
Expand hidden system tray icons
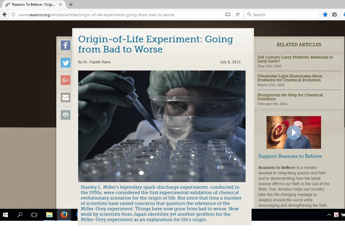coord(329,215)
